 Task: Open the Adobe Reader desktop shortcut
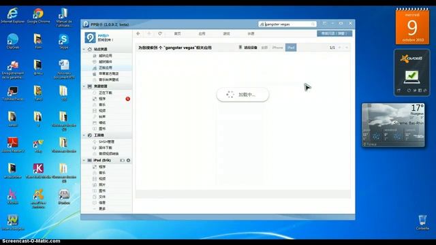point(12,145)
